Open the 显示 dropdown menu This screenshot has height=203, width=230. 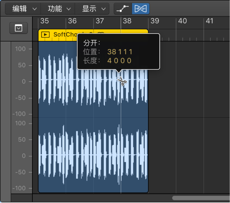pyautogui.click(x=93, y=9)
